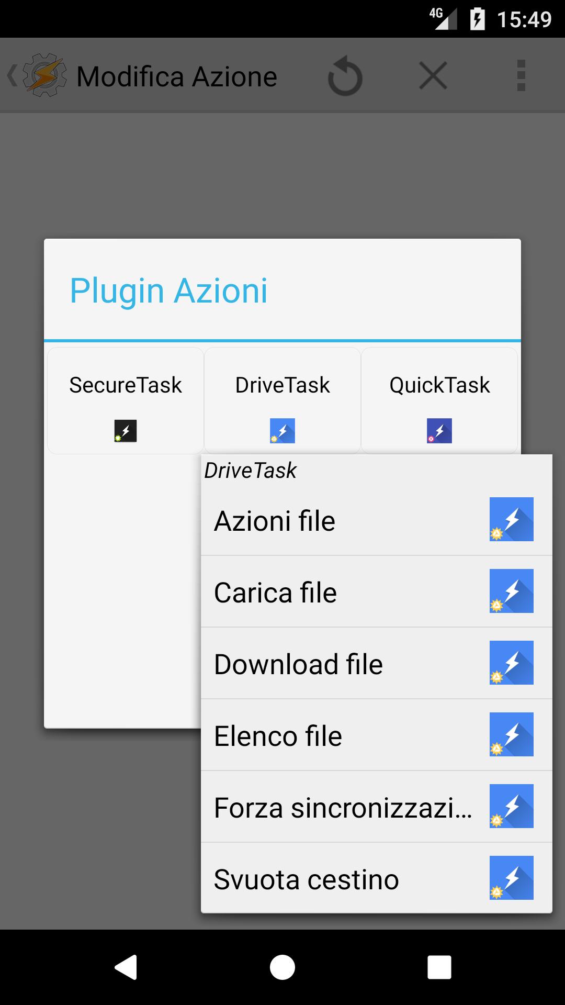Image resolution: width=565 pixels, height=1005 pixels.
Task: Tap the X cancel icon in toolbar
Action: click(x=433, y=75)
